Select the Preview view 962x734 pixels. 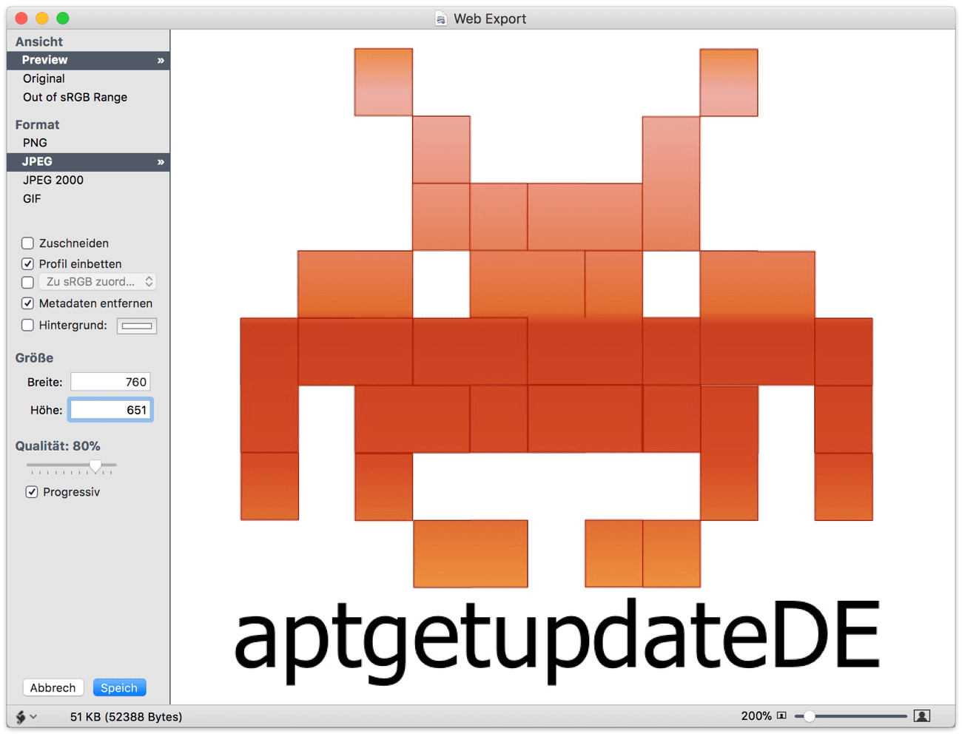coord(88,61)
